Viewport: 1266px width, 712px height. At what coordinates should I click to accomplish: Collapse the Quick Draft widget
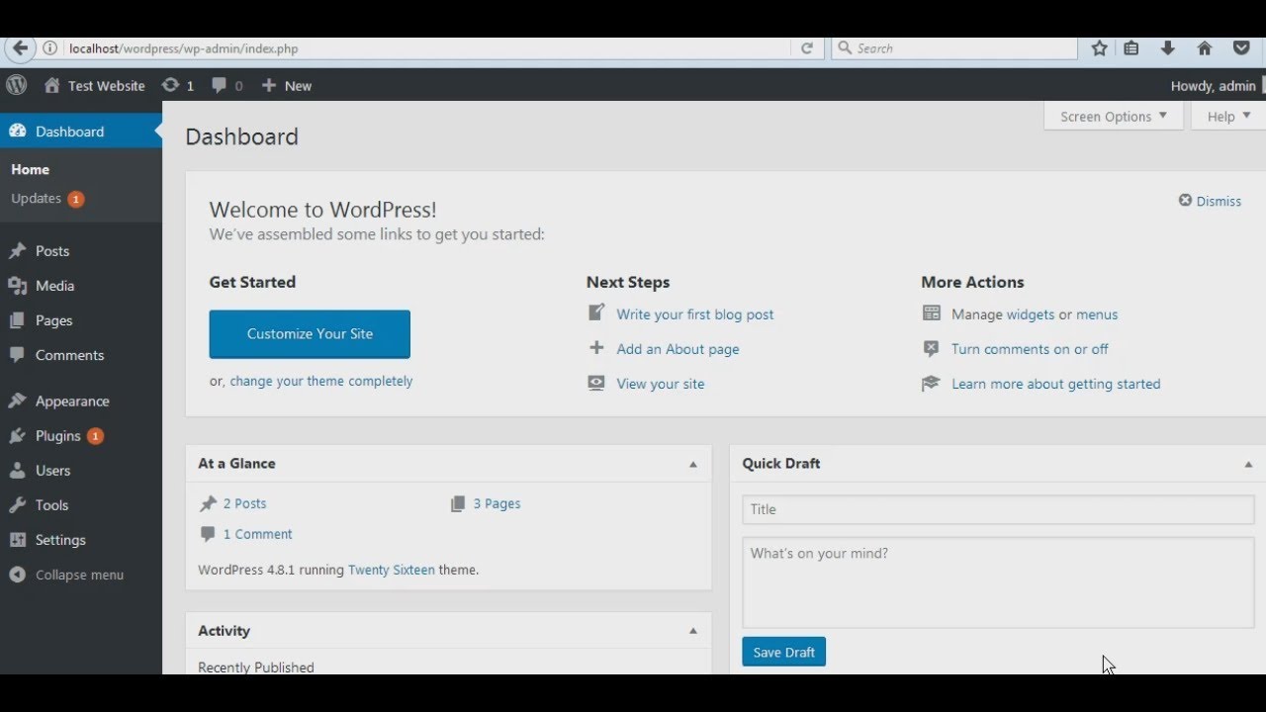tap(1248, 464)
